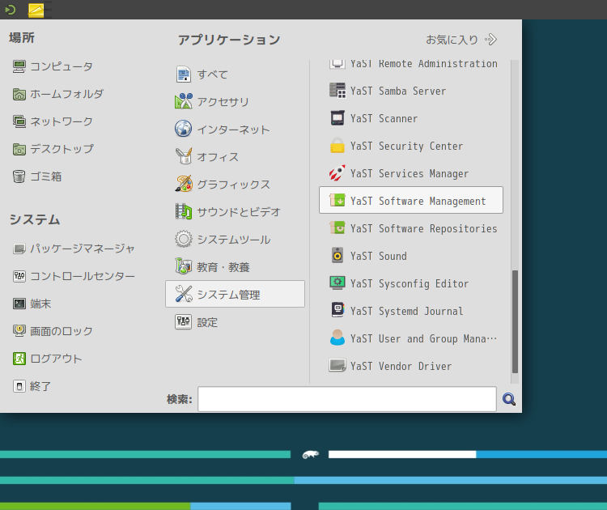Open YaST Software Repositories icon
This screenshot has height=510, width=607.
tap(337, 228)
